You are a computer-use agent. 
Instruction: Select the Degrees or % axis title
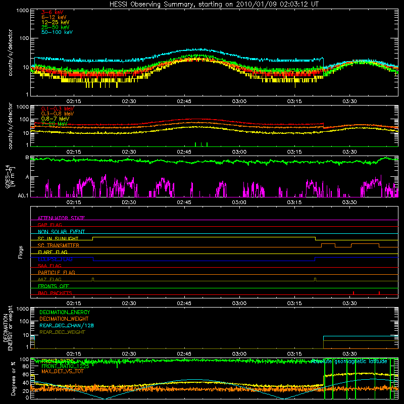pyautogui.click(x=13, y=378)
